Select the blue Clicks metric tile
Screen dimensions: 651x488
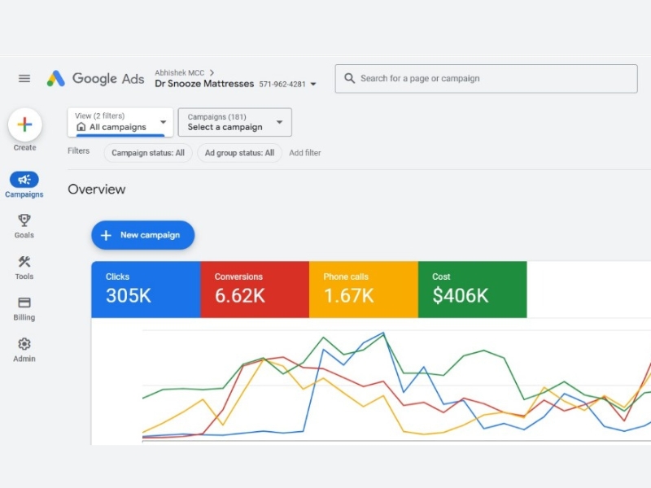tap(146, 290)
